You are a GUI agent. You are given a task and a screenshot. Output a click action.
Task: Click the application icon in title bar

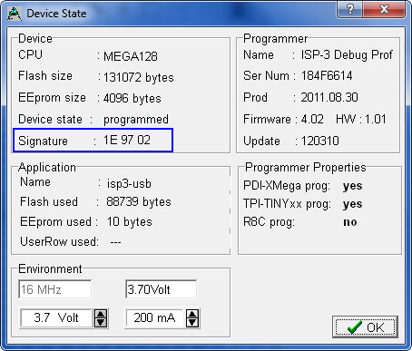14,14
